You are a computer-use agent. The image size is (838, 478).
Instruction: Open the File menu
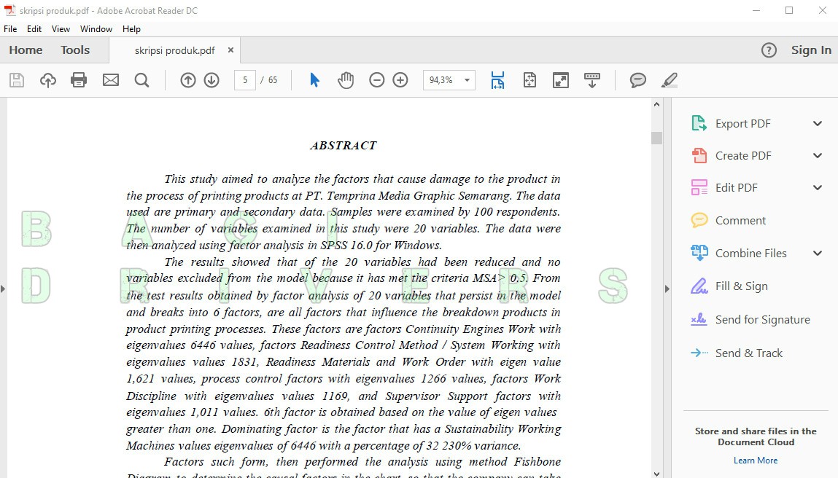coord(10,29)
